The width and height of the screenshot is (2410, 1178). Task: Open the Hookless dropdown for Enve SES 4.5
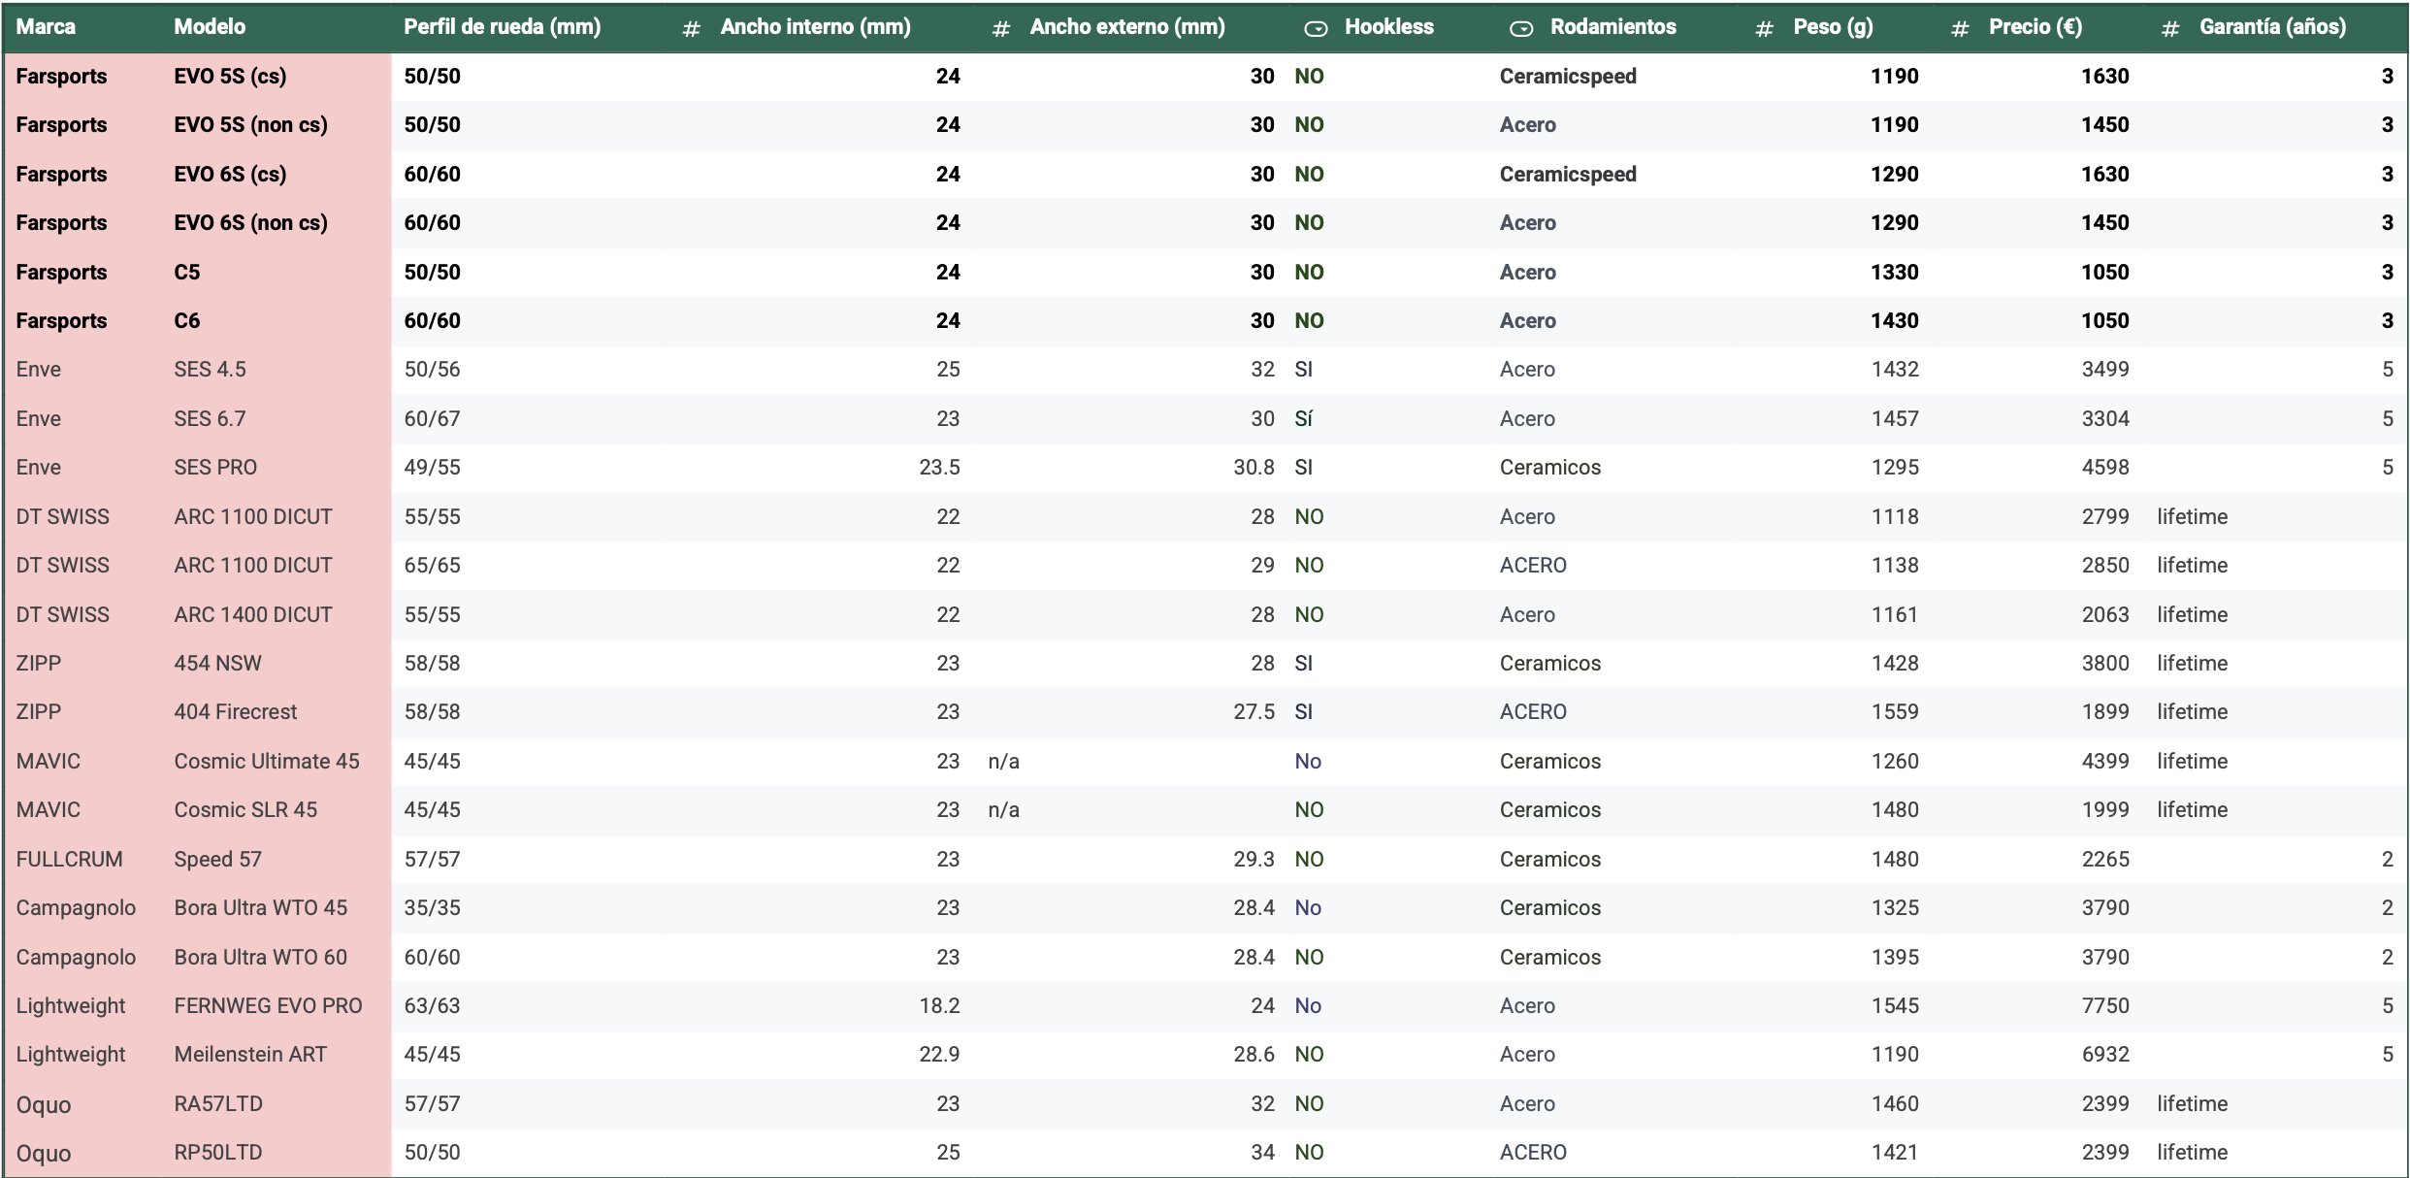[1303, 370]
